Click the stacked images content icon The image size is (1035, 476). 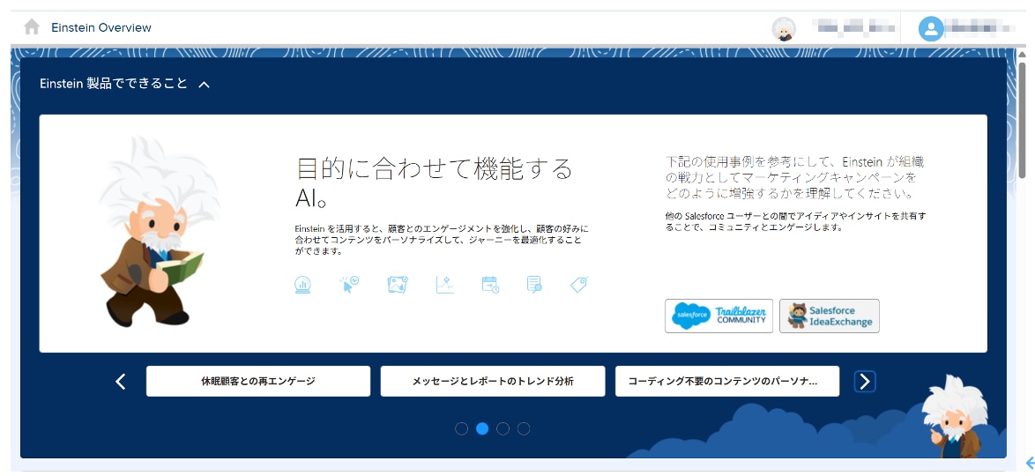pyautogui.click(x=397, y=285)
